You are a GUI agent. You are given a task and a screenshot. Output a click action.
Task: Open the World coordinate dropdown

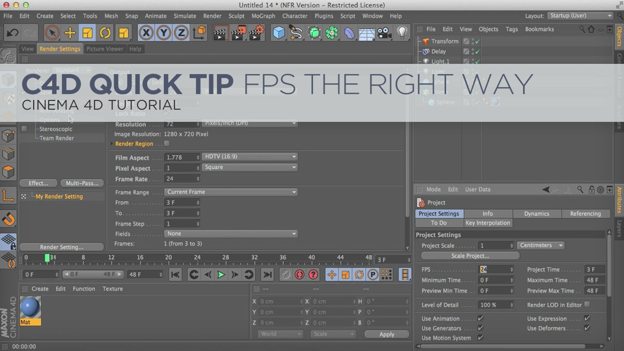pyautogui.click(x=280, y=334)
